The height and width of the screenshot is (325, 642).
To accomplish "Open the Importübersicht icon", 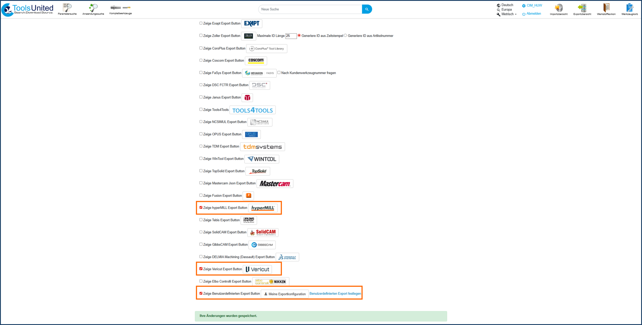I will tap(558, 9).
